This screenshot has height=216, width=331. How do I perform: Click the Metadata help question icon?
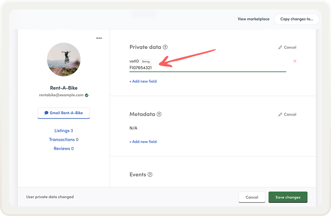(x=159, y=114)
